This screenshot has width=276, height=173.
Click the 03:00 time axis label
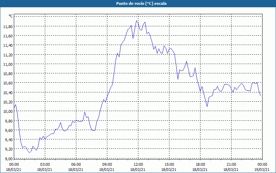[x=45, y=165]
